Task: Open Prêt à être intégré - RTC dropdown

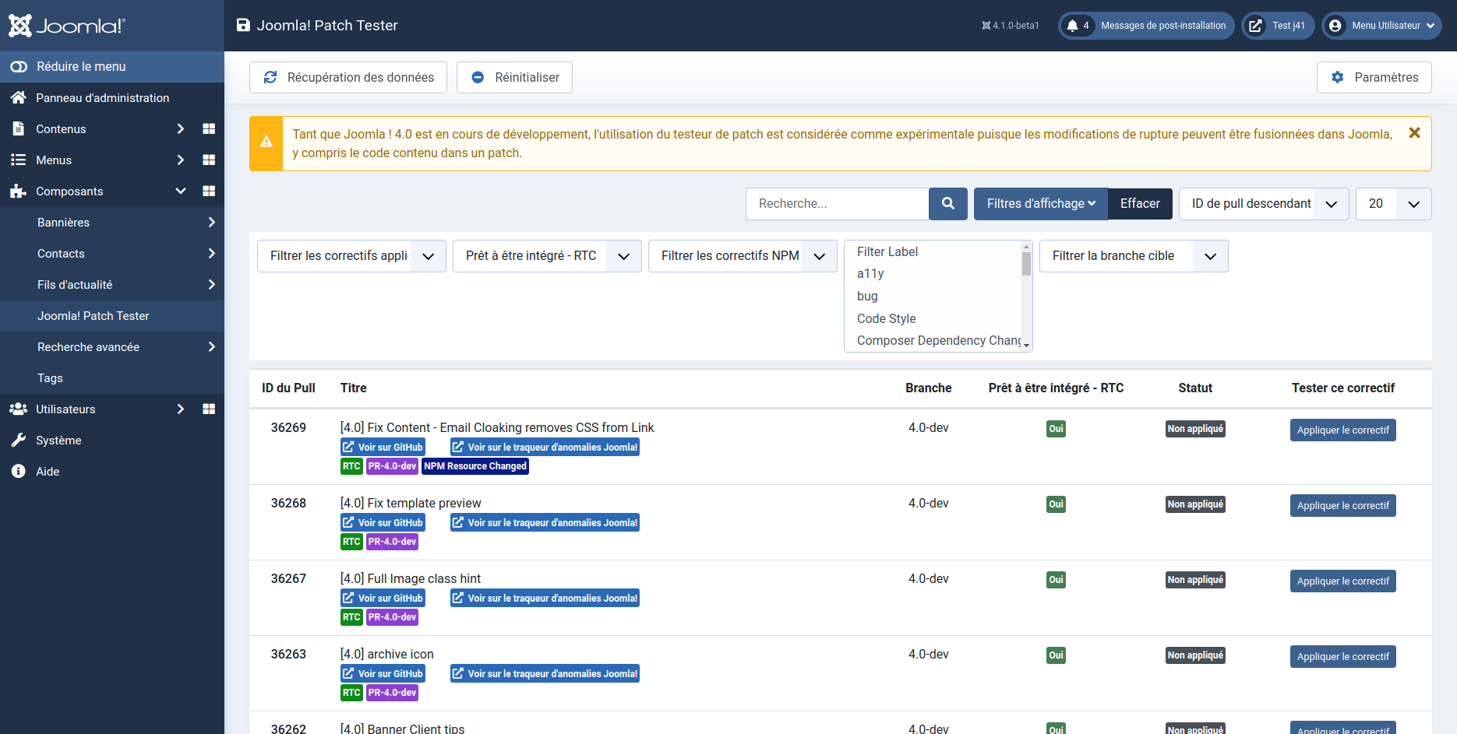Action: [x=547, y=256]
